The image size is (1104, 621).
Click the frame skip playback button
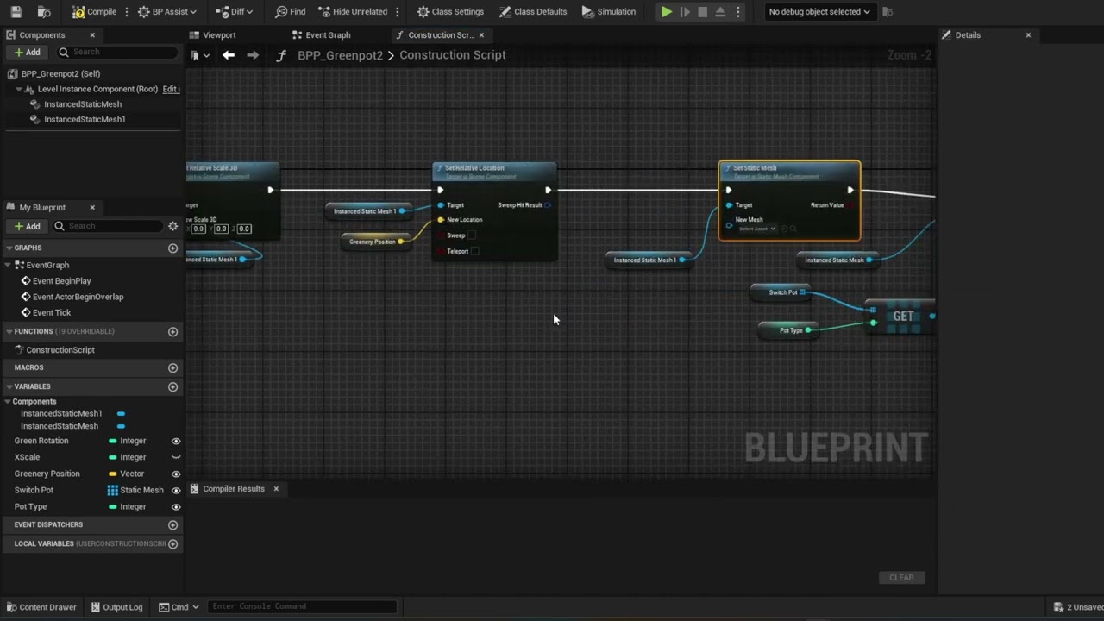click(x=685, y=12)
